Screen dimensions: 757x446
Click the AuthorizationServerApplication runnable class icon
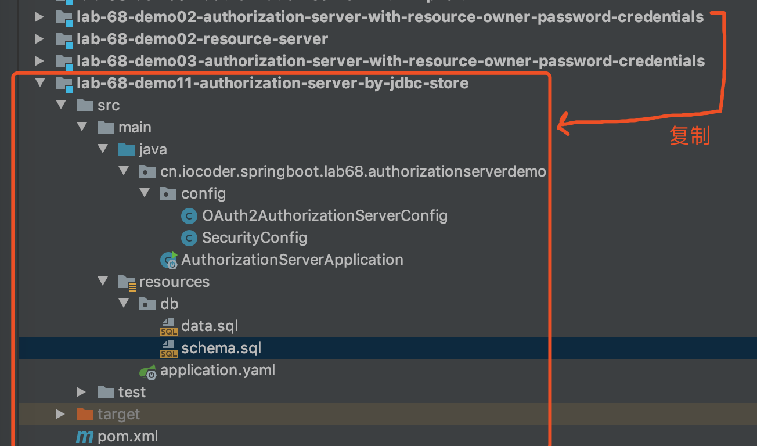(169, 260)
